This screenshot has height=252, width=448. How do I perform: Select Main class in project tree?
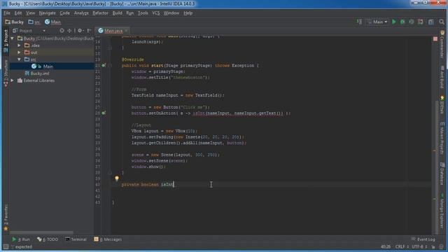pos(48,66)
